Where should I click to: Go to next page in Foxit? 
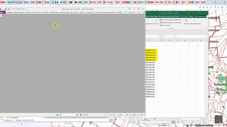pos(78,115)
